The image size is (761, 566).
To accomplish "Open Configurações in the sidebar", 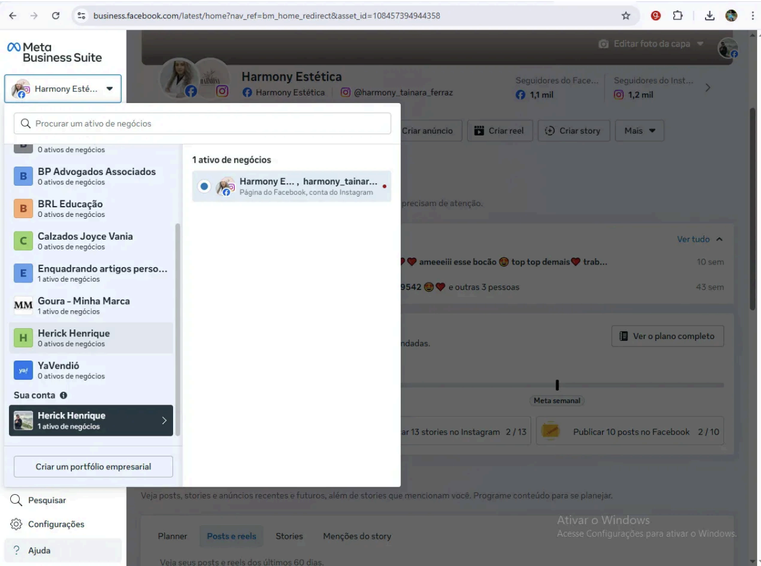I will [x=62, y=524].
